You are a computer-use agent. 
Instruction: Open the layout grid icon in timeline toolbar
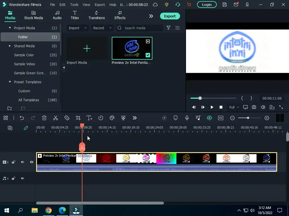[x=6, y=118]
